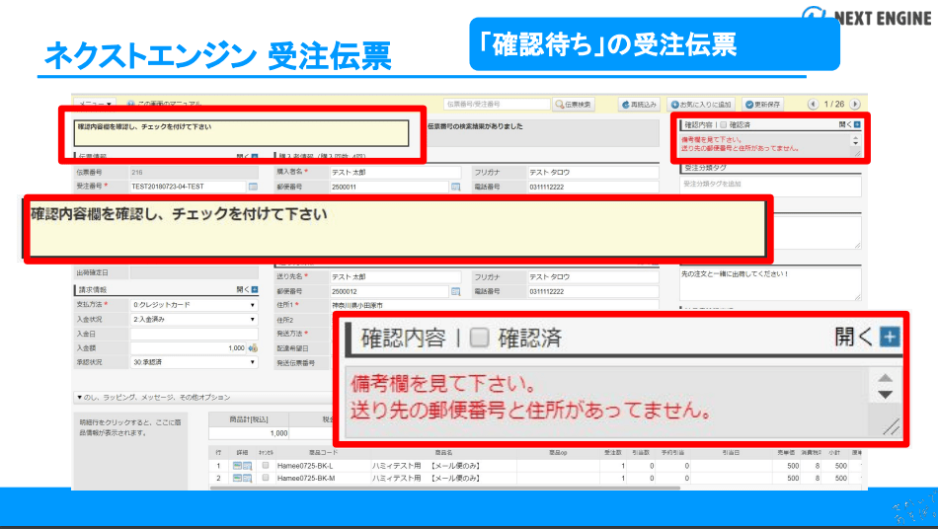Click the remarks box containing 先の注文と一緒に出荷してください！

coord(770,284)
